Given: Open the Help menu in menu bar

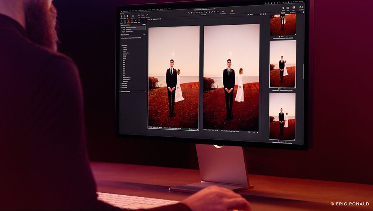Looking at the screenshot, I should (x=169, y=9).
